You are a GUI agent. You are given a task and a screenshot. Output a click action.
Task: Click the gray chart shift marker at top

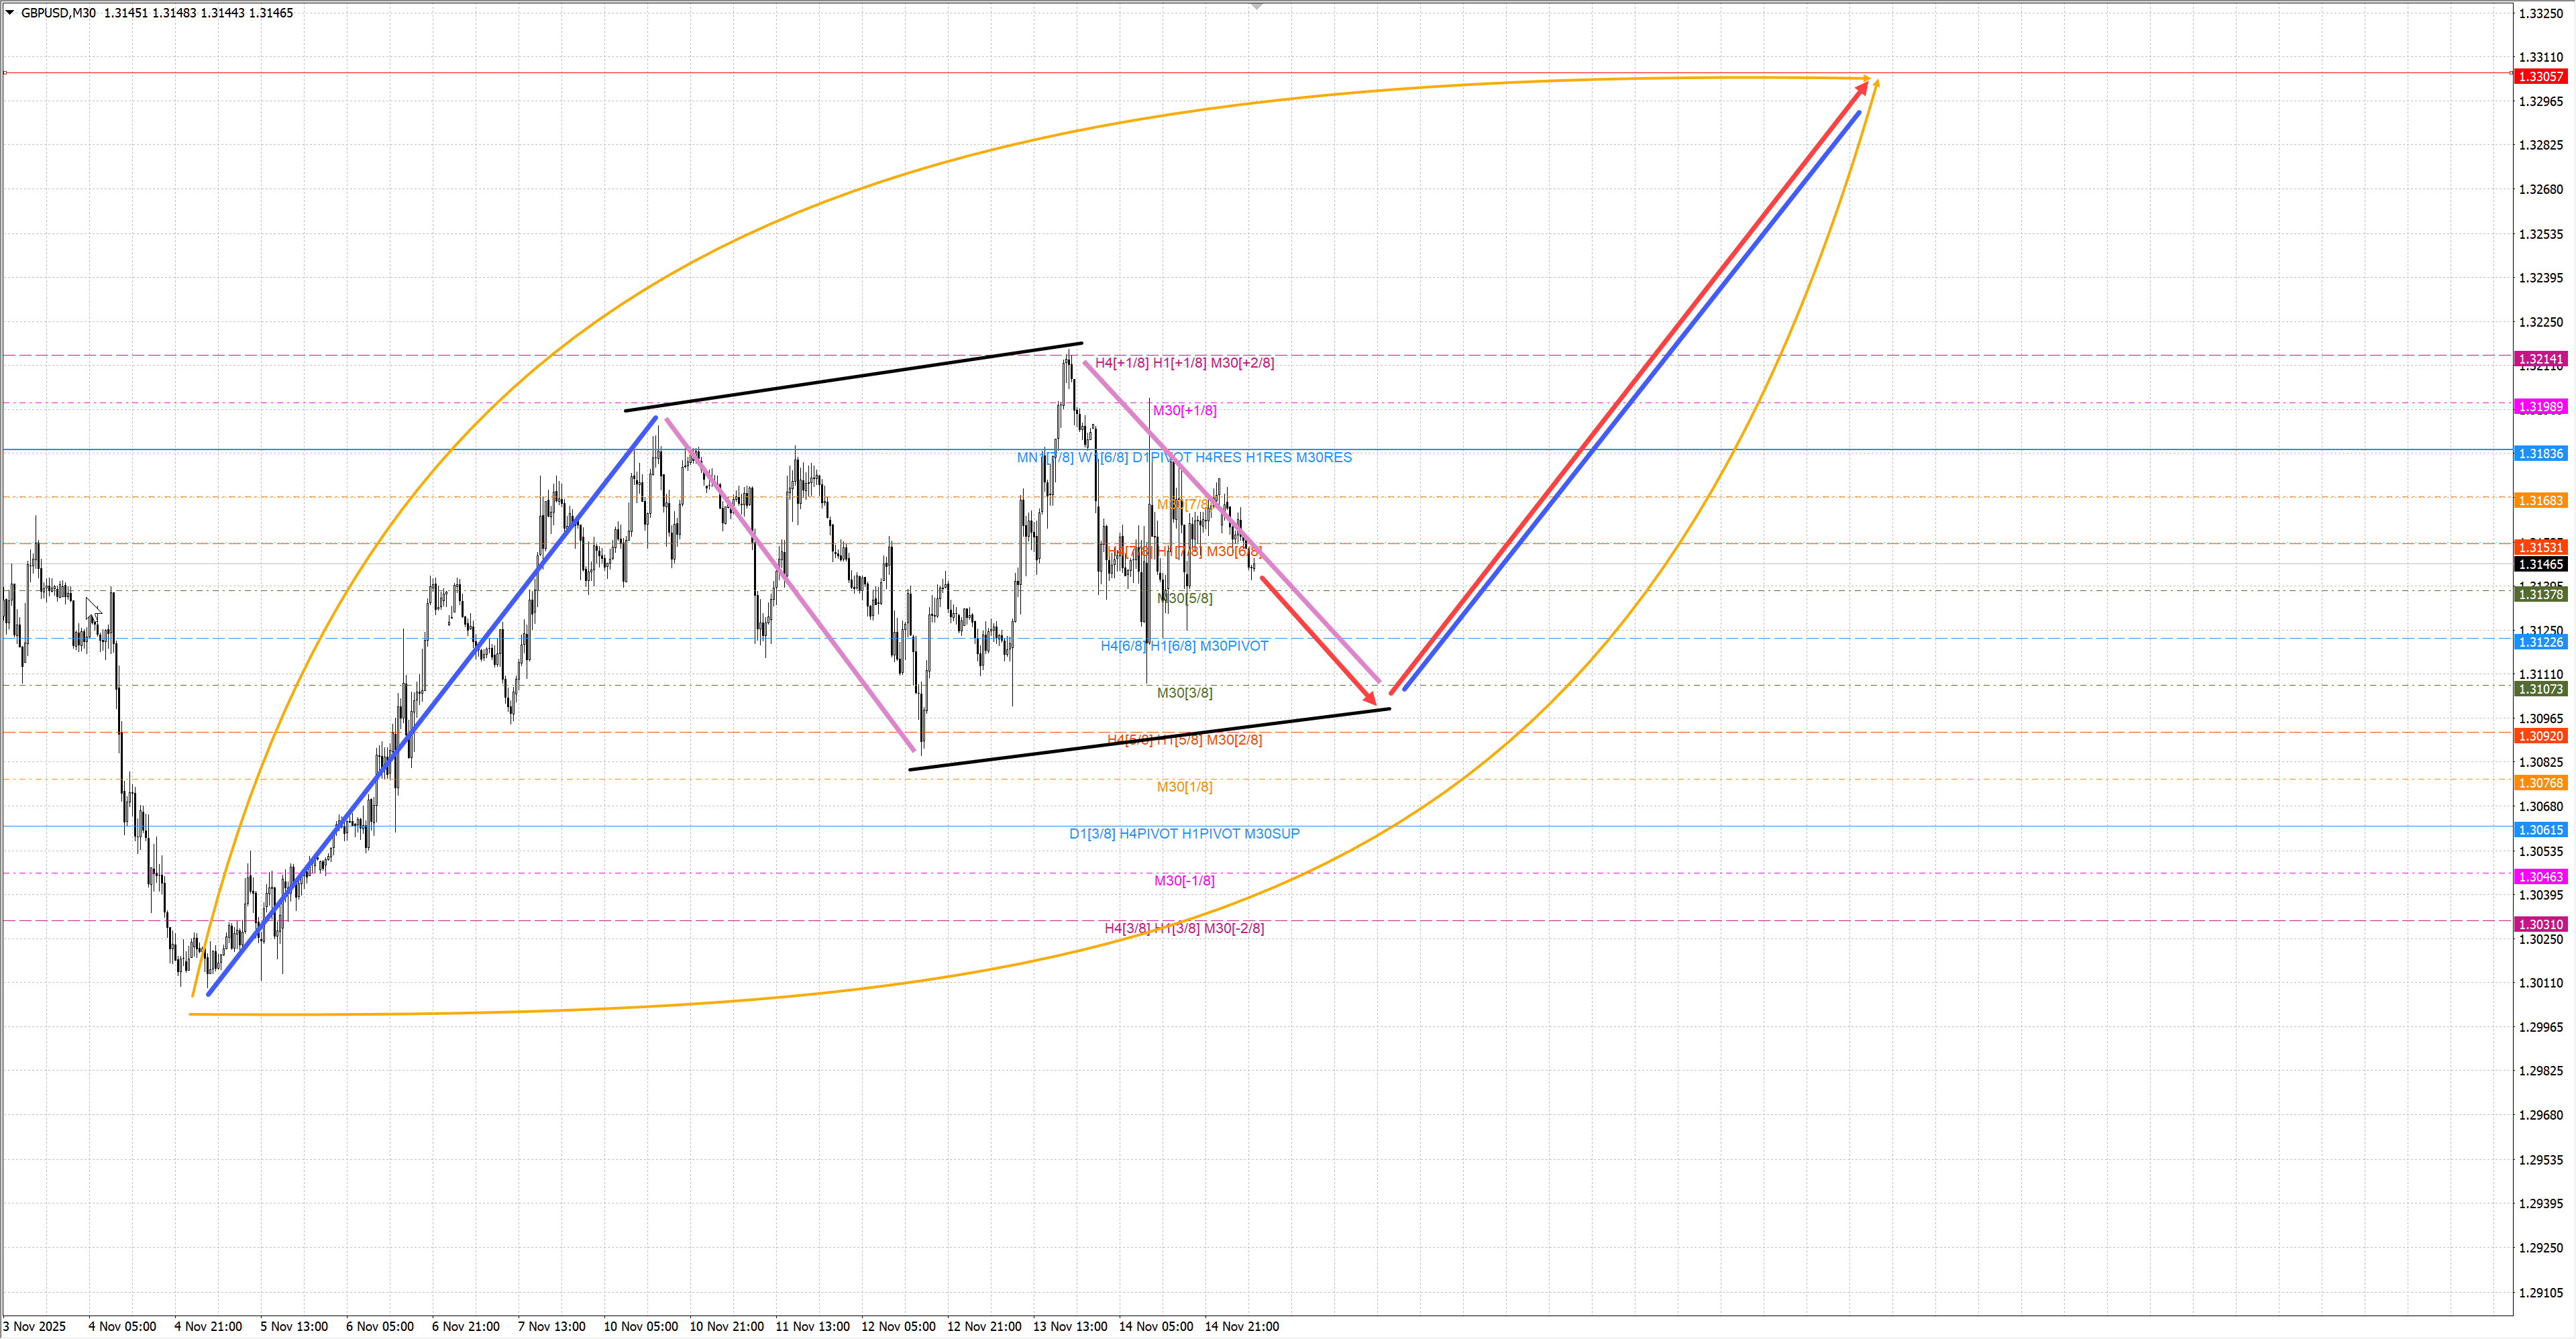[x=1257, y=7]
